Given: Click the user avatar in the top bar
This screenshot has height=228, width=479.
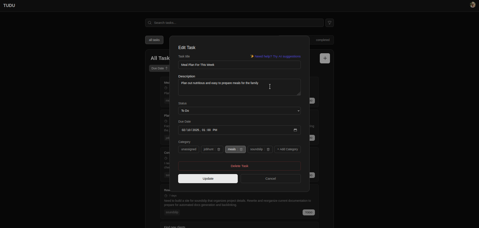Looking at the screenshot, I should (x=472, y=5).
